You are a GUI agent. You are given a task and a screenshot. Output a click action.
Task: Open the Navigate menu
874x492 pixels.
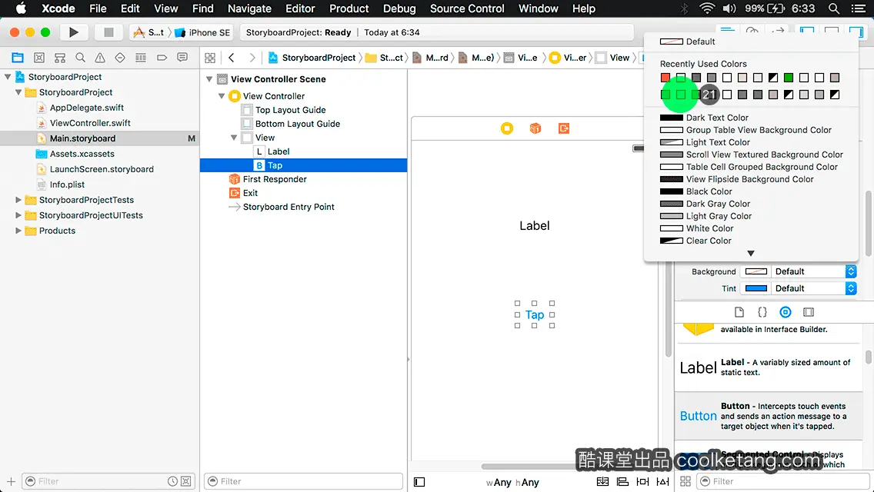click(x=249, y=8)
